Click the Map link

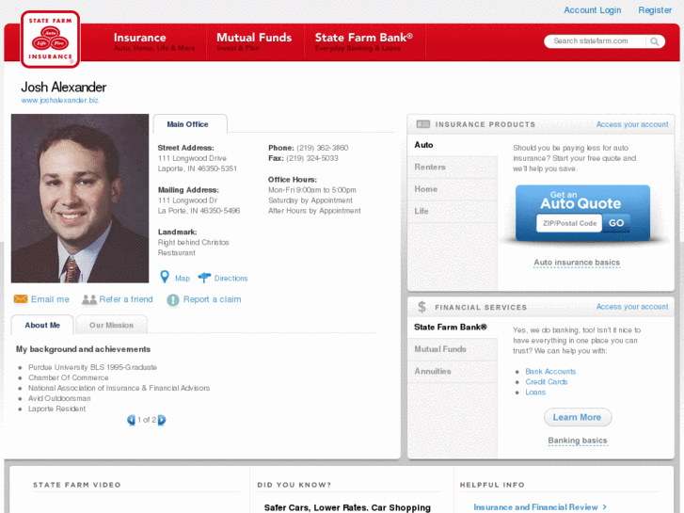183,278
